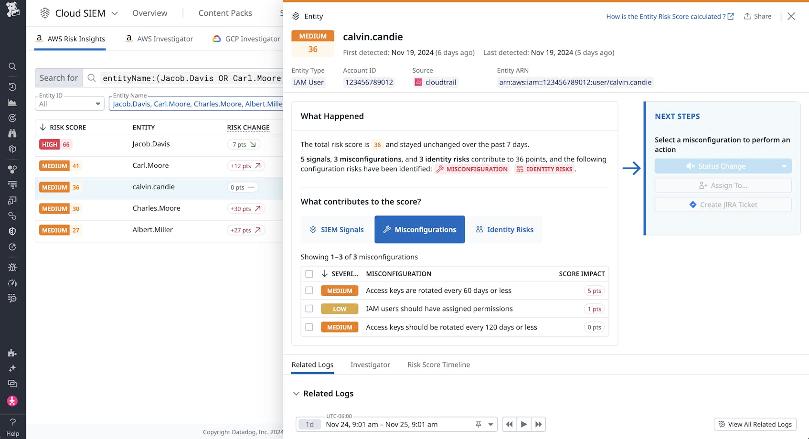Check the access keys 60 days misconfiguration checkbox
Screen dimensions: 809x439
(x=309, y=290)
